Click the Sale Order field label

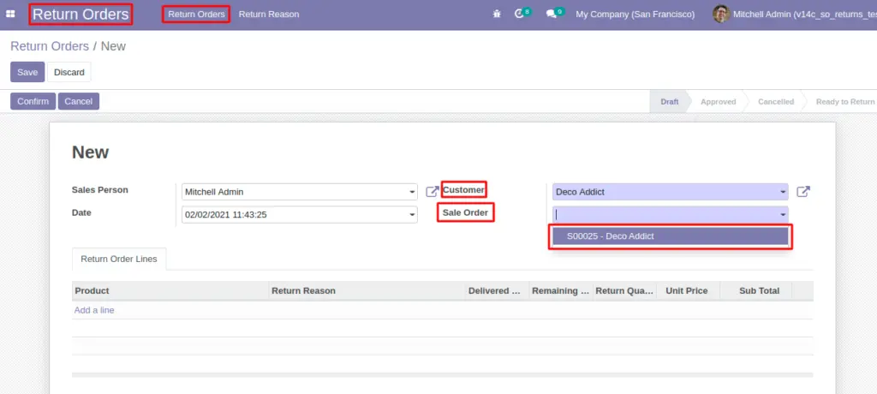(465, 212)
